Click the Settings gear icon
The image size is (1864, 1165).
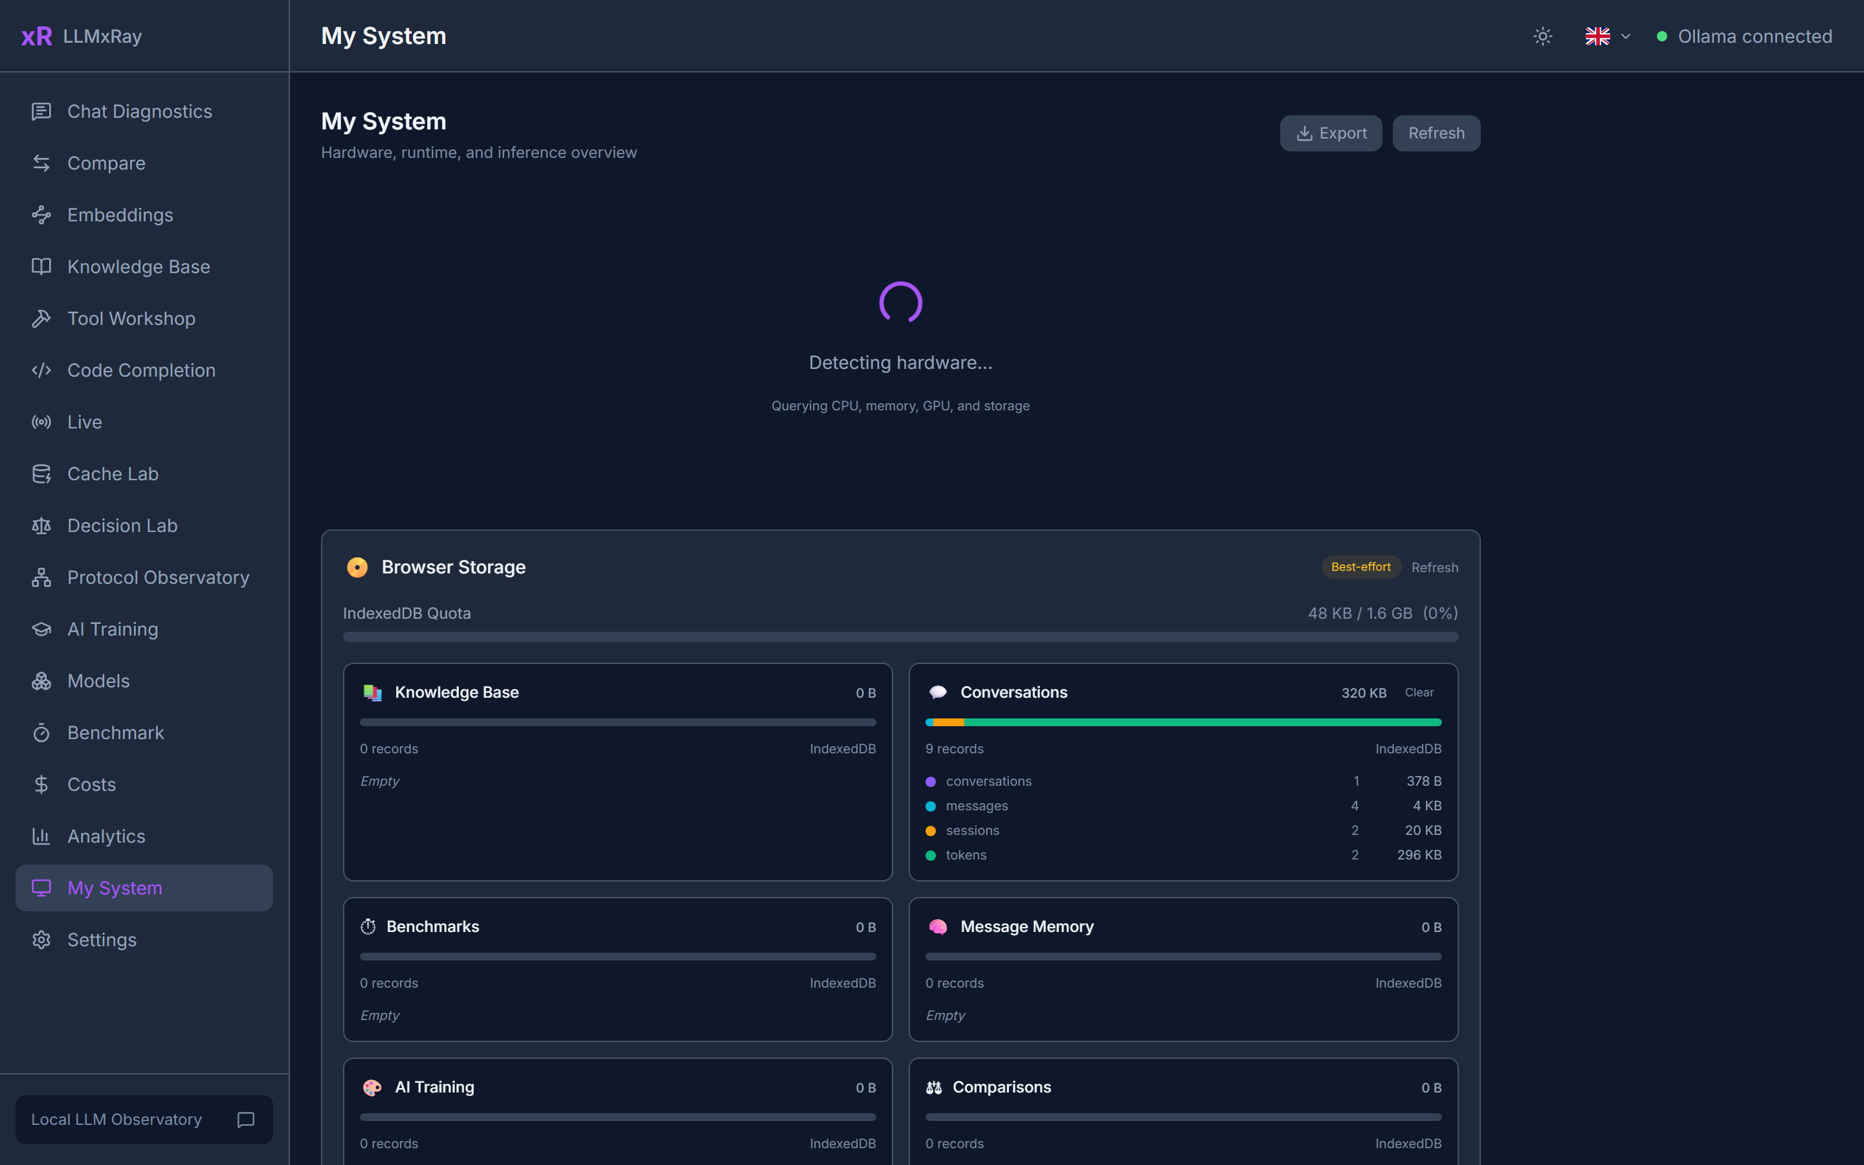click(41, 940)
